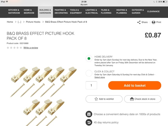Click the wishlist star icon
The height and width of the screenshot is (126, 168).
point(96,99)
